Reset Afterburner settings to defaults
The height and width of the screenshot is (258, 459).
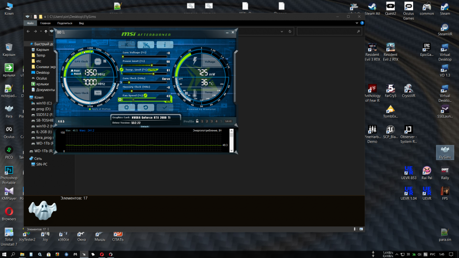pyautogui.click(x=146, y=108)
